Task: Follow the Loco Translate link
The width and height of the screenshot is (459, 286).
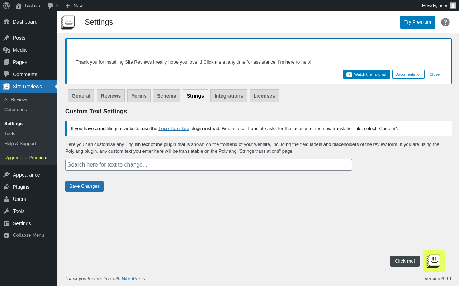Action: 174,129
